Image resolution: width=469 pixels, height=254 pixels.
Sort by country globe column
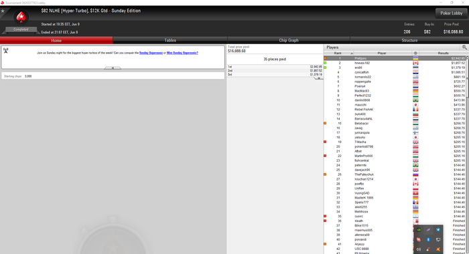(x=415, y=53)
